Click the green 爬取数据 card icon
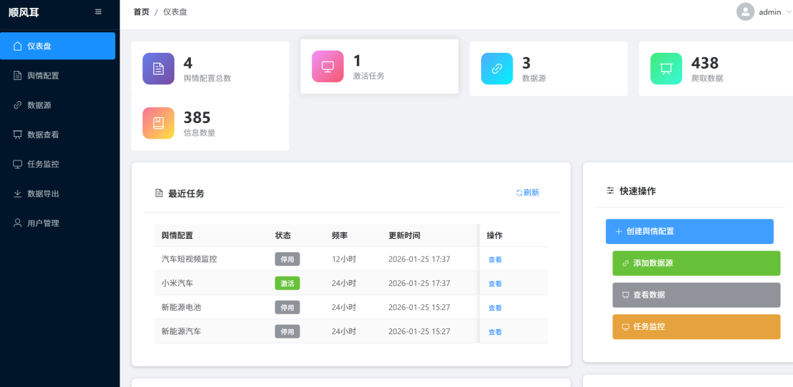793x387 pixels. click(666, 69)
